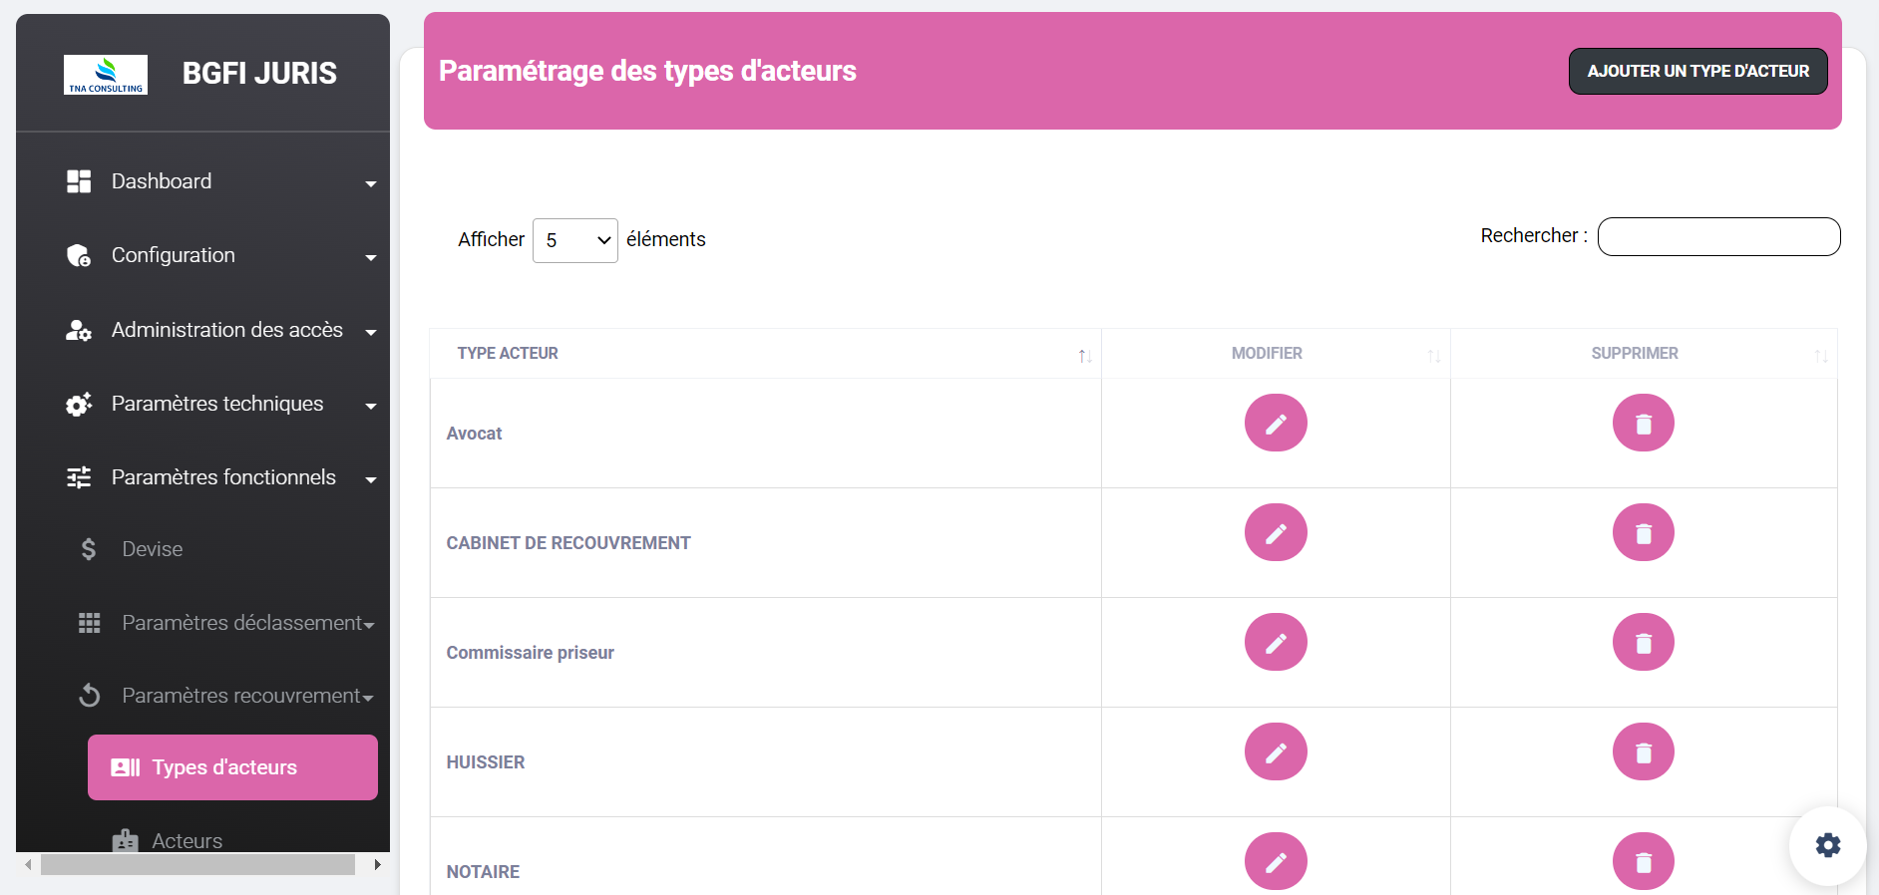Image resolution: width=1879 pixels, height=895 pixels.
Task: Edit the CABINET DE RECOUVREMENT row
Action: point(1275,533)
